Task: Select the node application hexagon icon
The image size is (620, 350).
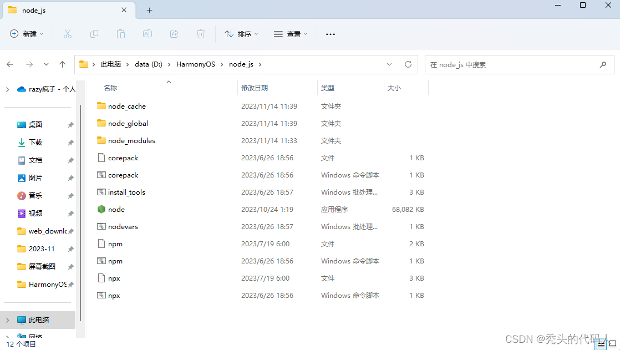Action: [101, 209]
